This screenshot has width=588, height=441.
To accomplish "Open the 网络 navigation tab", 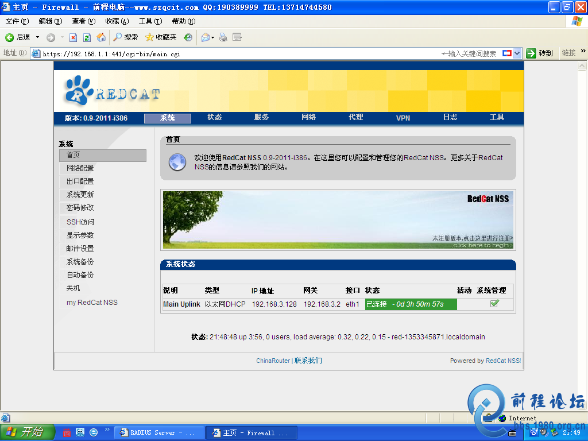I will pyautogui.click(x=308, y=117).
